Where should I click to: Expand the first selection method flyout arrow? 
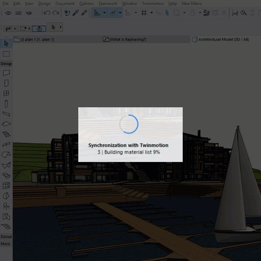pyautogui.click(x=15, y=29)
